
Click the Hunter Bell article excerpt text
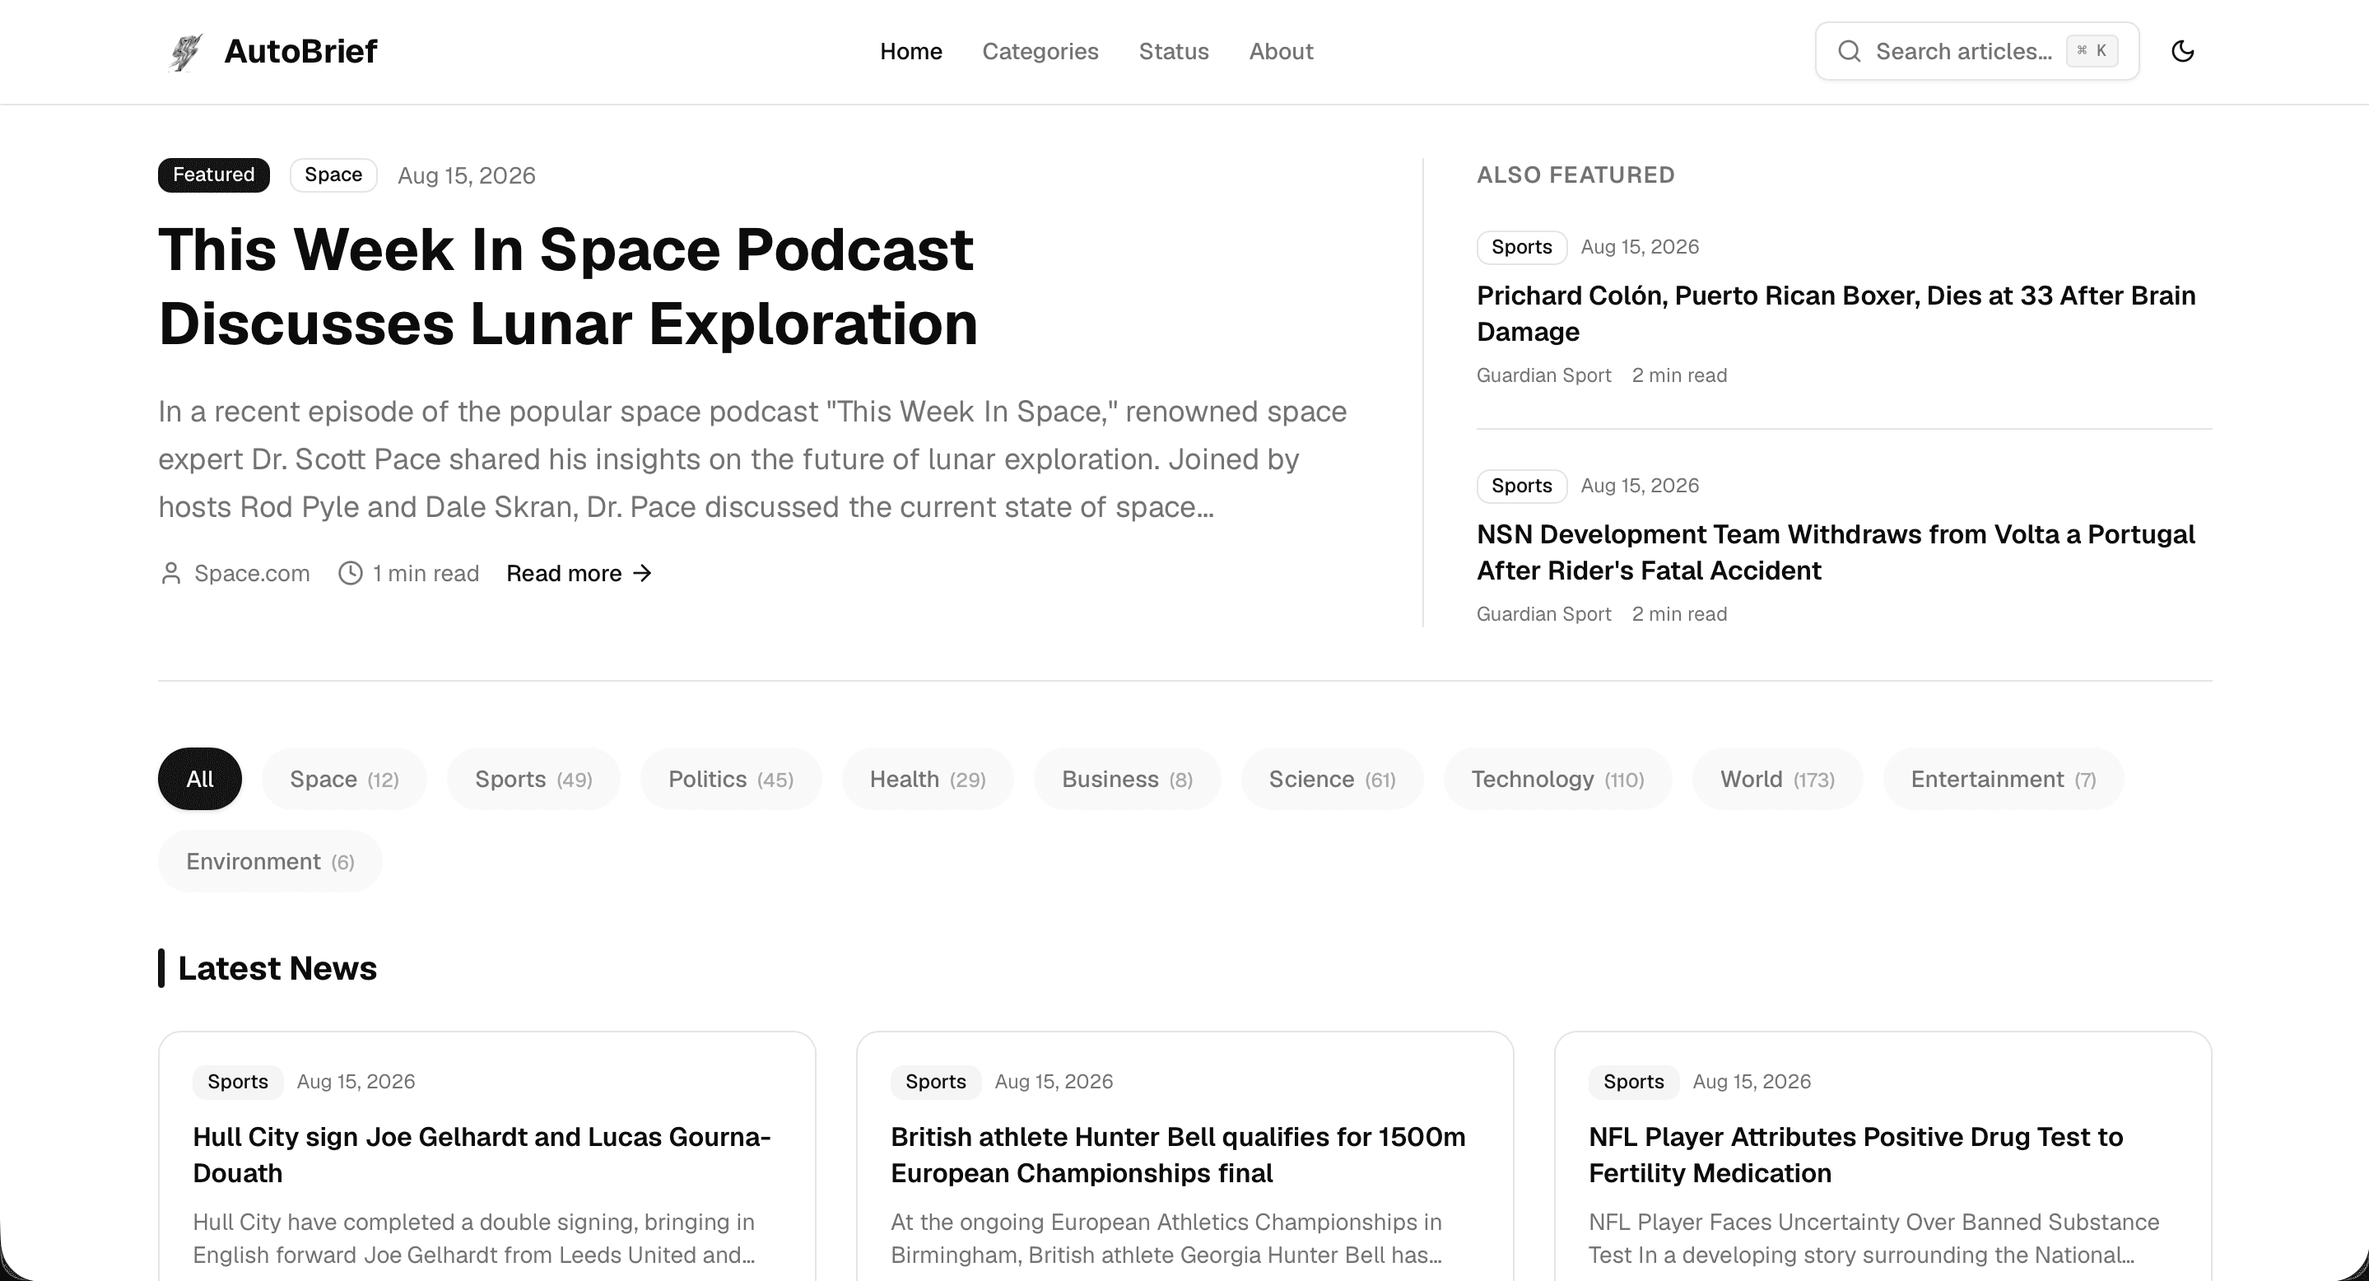coord(1166,1239)
